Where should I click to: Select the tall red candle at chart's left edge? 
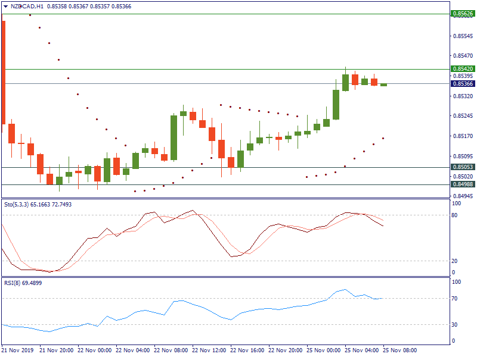4,71
